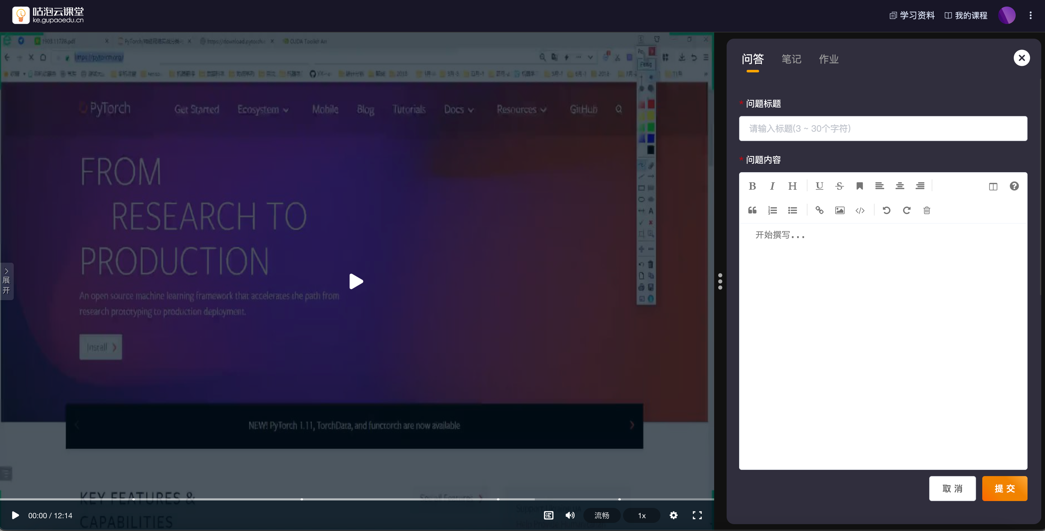The height and width of the screenshot is (531, 1045).
Task: Enter fullscreen video mode
Action: pyautogui.click(x=697, y=515)
